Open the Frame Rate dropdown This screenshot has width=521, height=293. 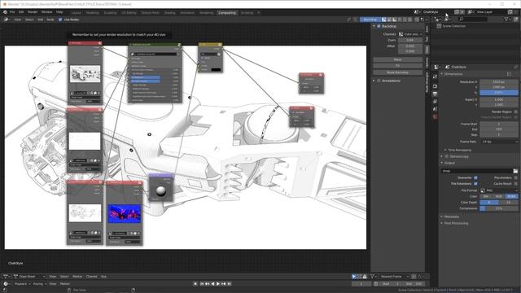coord(499,142)
